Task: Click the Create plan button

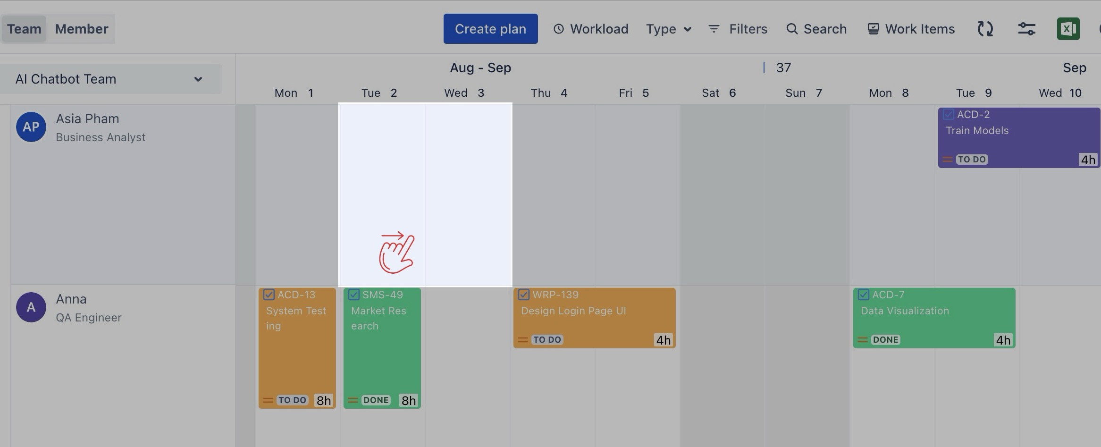Action: click(x=490, y=29)
